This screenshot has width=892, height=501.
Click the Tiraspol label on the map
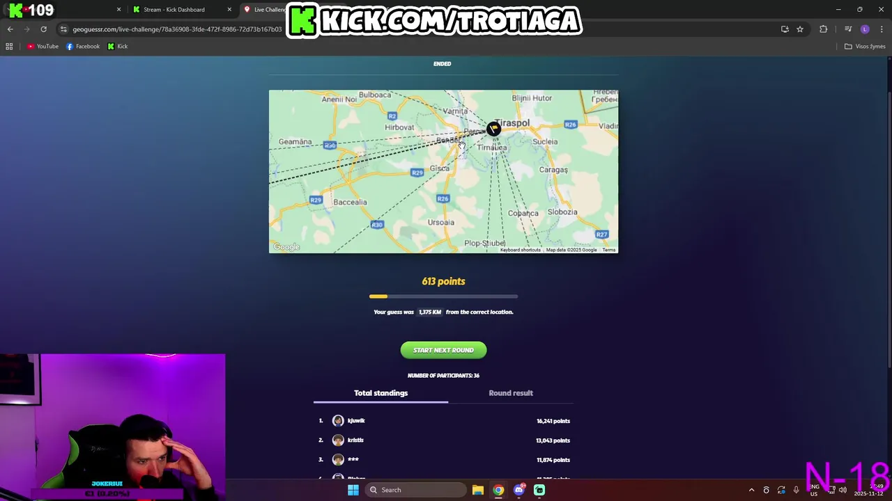click(513, 123)
